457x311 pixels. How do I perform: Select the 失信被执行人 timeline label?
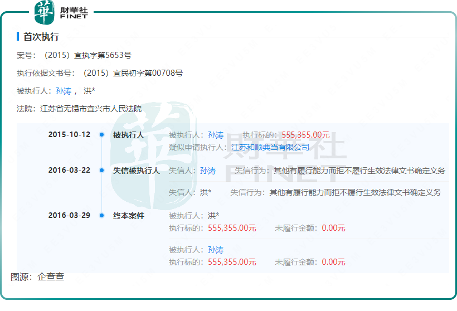coord(136,171)
